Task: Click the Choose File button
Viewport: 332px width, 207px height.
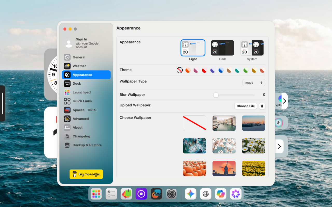Action: coord(246,106)
